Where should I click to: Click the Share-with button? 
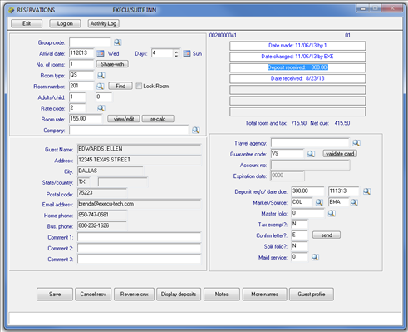[112, 64]
